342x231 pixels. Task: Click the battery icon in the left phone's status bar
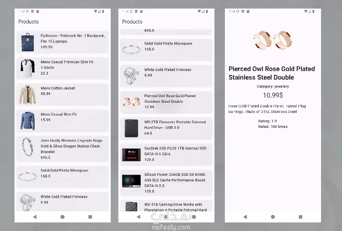(103, 12)
